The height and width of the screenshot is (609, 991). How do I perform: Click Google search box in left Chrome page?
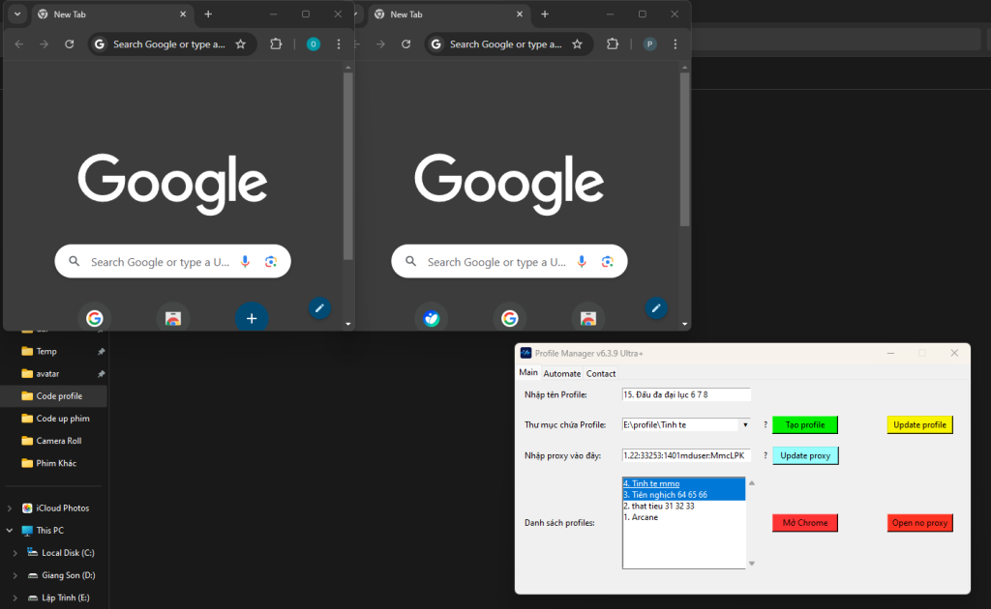click(x=172, y=261)
